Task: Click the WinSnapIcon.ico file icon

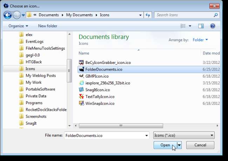Action: pyautogui.click(x=81, y=103)
